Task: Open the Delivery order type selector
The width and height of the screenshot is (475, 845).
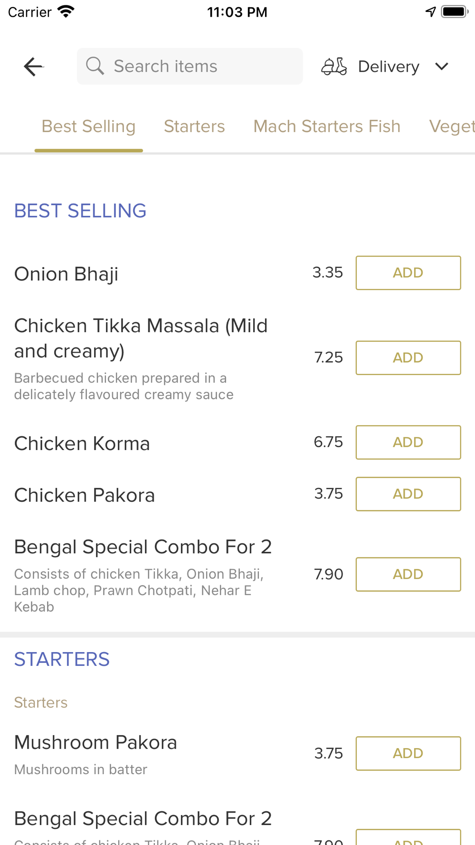Action: (x=388, y=67)
